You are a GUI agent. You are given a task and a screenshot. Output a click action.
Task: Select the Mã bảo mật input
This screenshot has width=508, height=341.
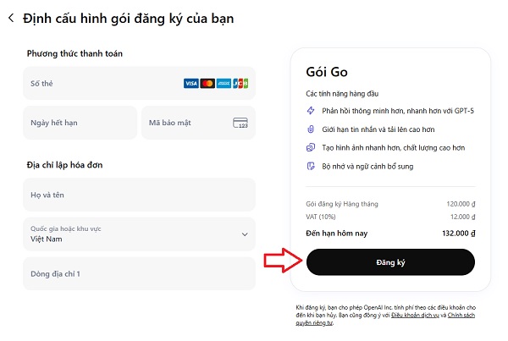pos(186,123)
